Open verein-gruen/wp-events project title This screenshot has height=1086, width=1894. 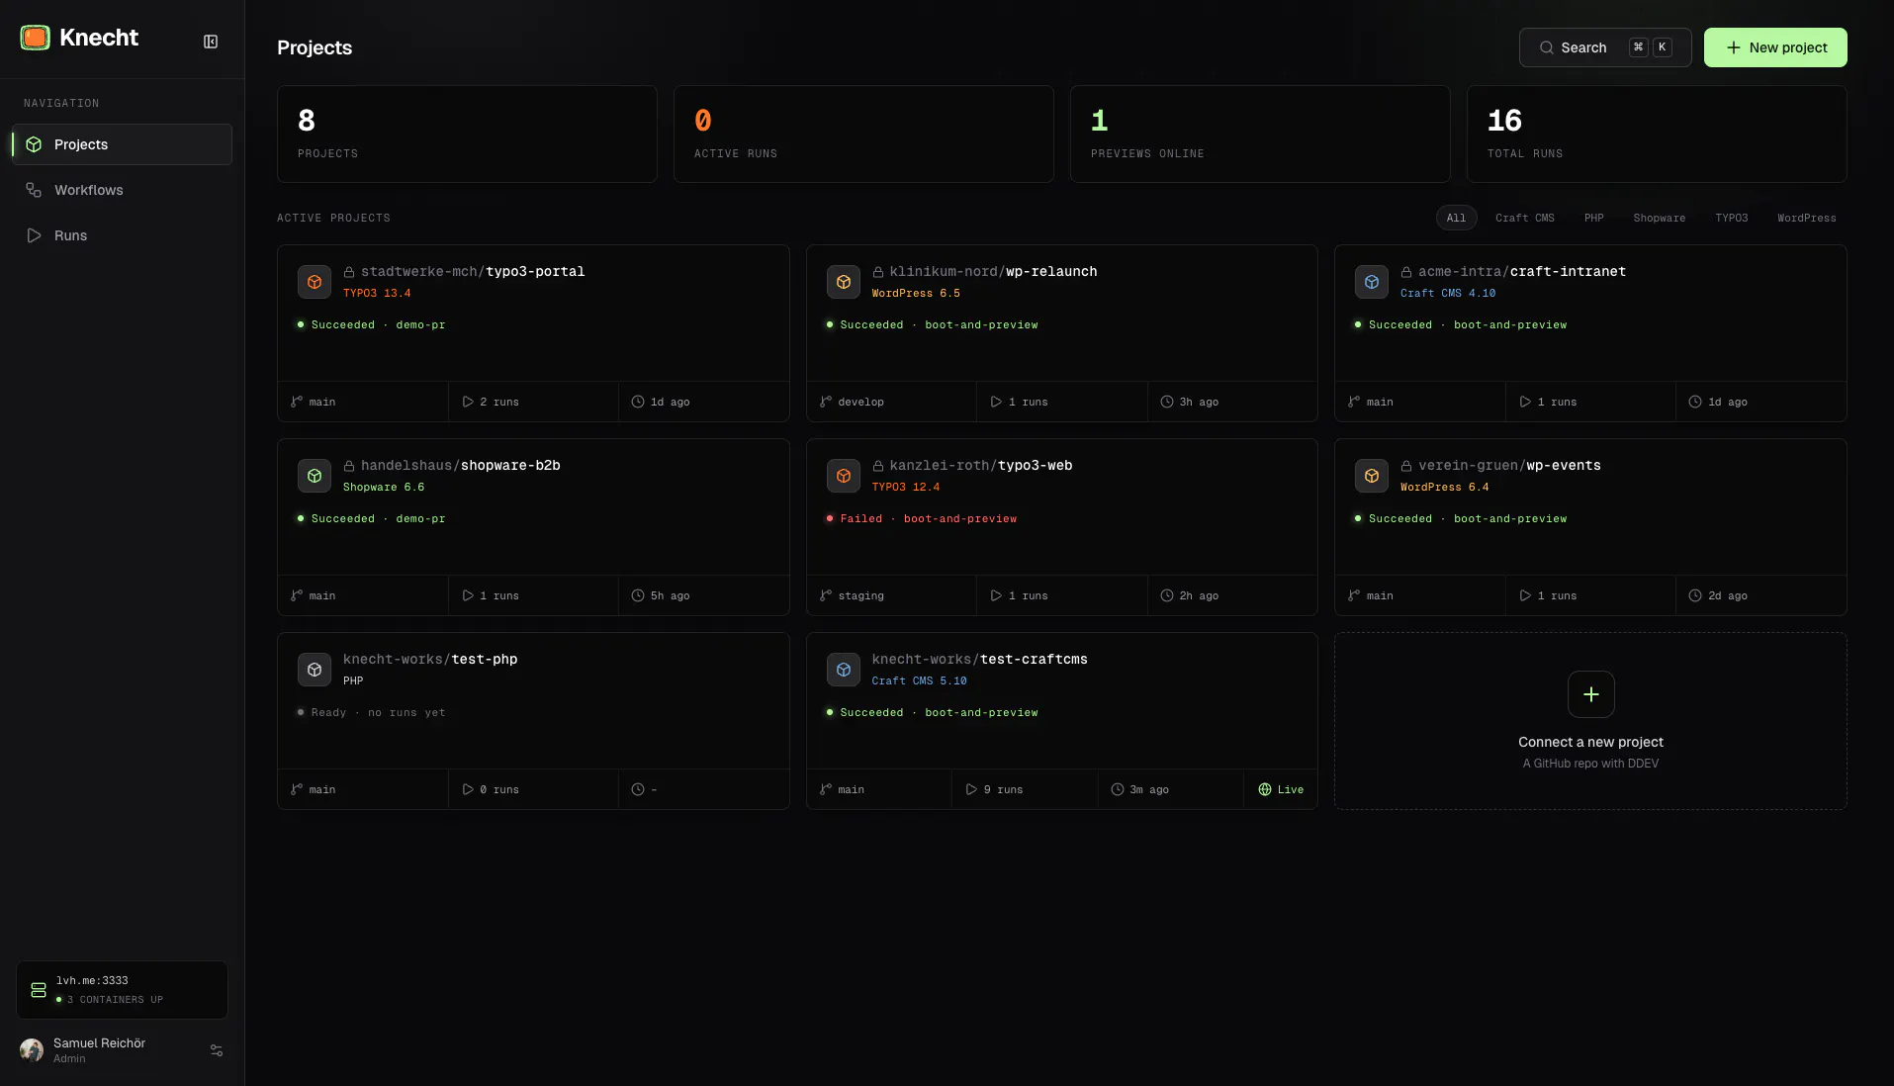pyautogui.click(x=1509, y=465)
